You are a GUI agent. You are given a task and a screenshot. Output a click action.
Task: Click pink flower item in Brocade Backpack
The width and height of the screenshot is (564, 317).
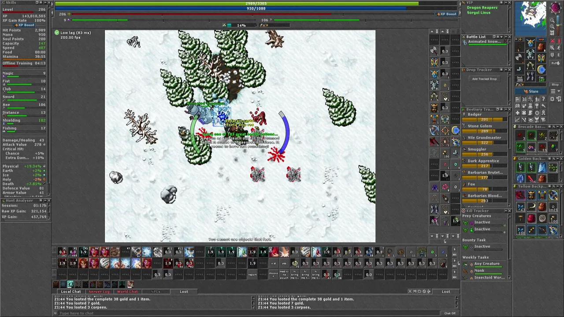531,147
